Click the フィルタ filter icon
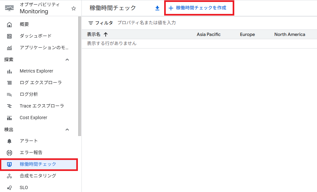Viewport: 317px width, 192px height. click(x=91, y=23)
